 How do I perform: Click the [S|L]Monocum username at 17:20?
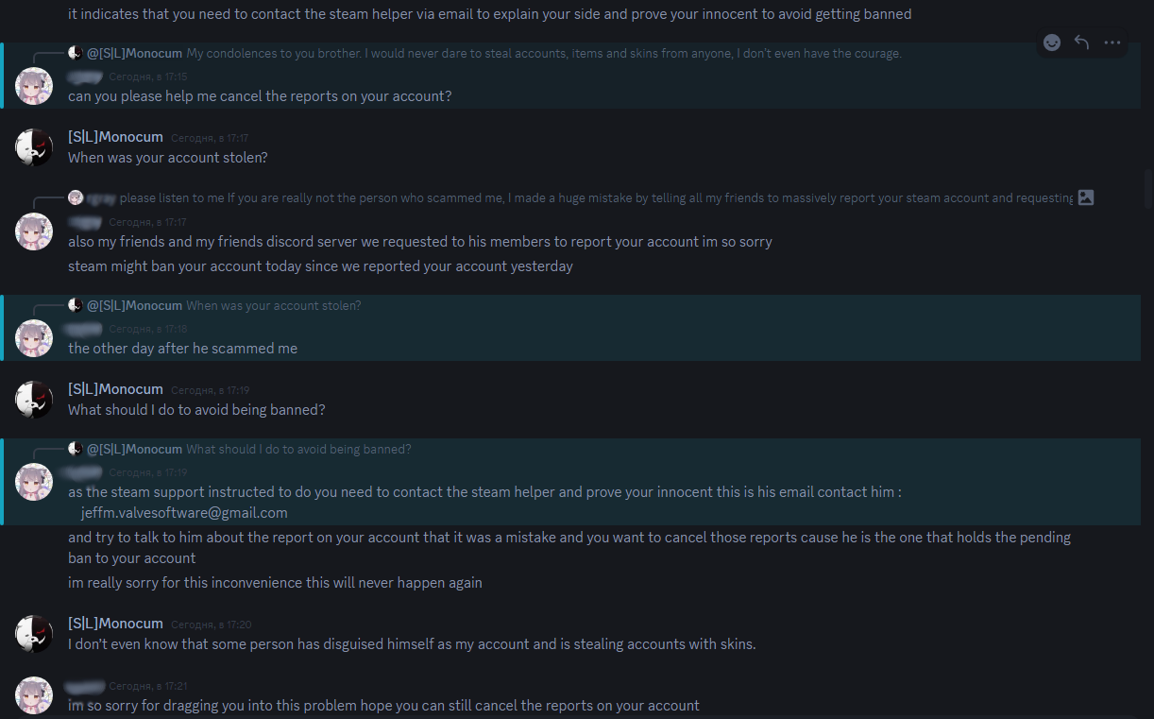pos(115,624)
